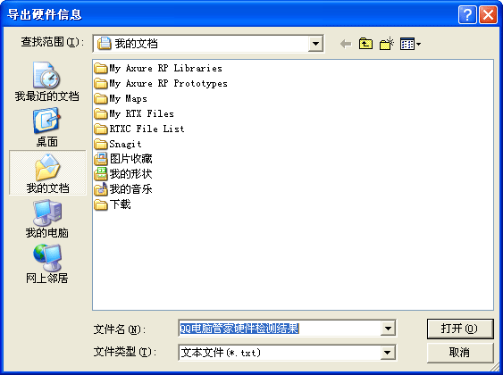Create a new folder icon
The height and width of the screenshot is (375, 503).
pos(387,44)
